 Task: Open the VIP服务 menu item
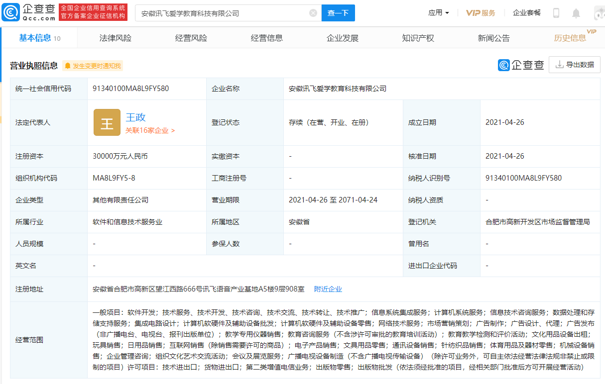(481, 13)
